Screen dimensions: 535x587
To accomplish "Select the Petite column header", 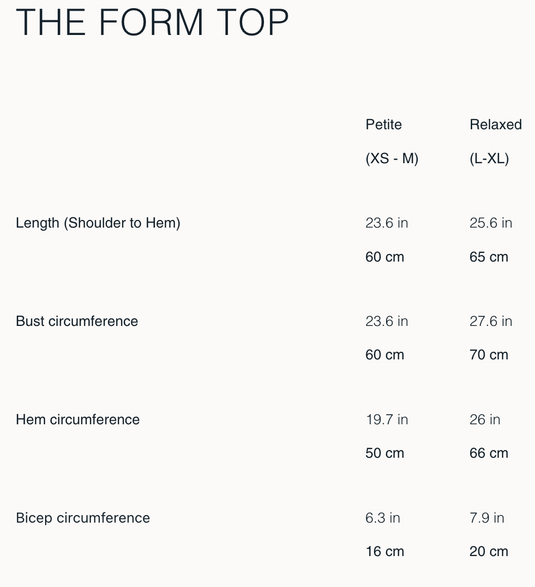I will point(384,125).
